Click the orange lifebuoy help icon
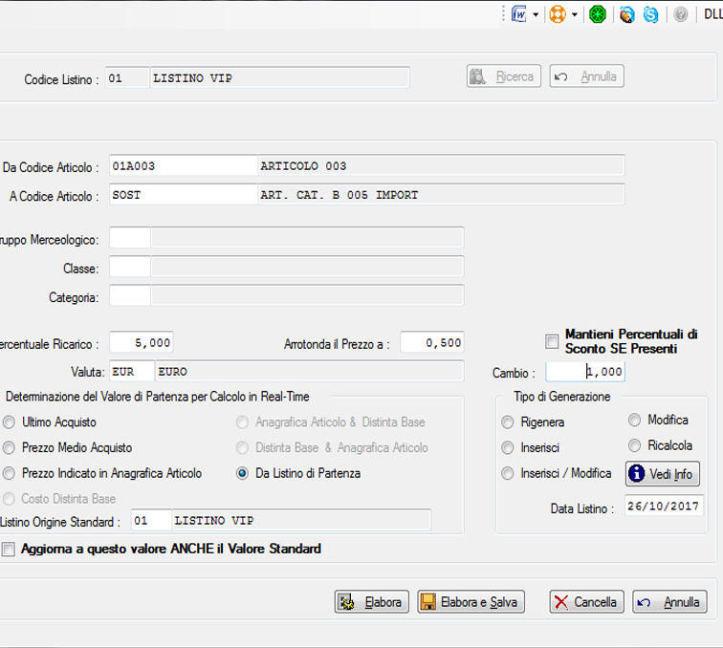 point(558,14)
